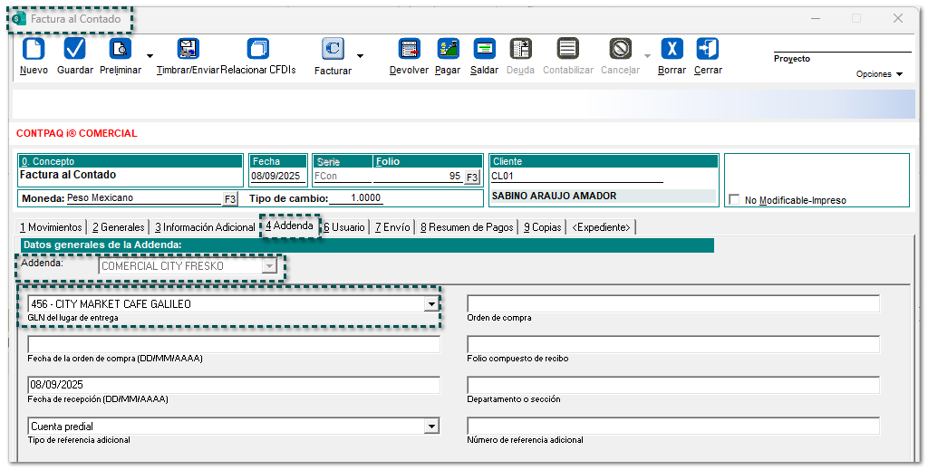Open Tipo de referencia adicional dropdown
The height and width of the screenshot is (470, 928).
(x=431, y=427)
